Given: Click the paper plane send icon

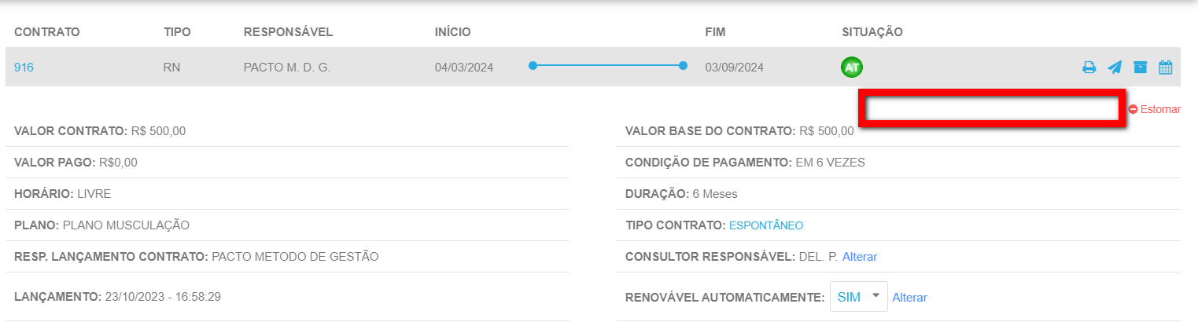Looking at the screenshot, I should [x=1114, y=68].
